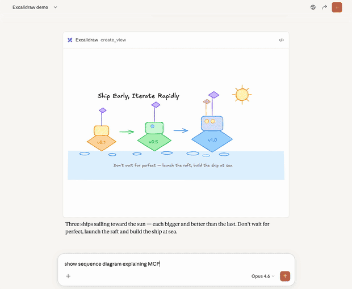The height and width of the screenshot is (289, 352).
Task: Click the share arrow icon
Action: [x=325, y=7]
